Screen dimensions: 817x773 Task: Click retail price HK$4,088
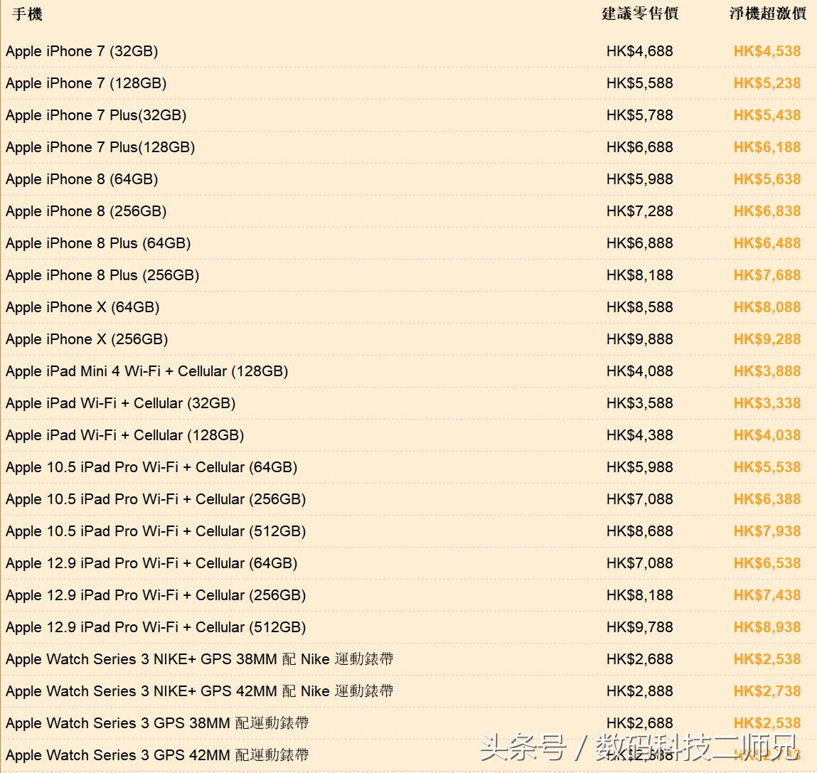pyautogui.click(x=639, y=371)
